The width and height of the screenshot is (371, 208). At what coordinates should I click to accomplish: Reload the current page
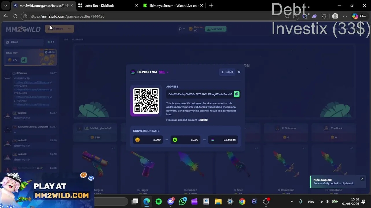tap(15, 16)
